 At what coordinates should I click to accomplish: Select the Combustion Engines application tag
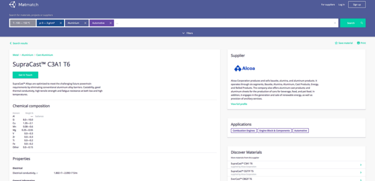tap(244, 131)
